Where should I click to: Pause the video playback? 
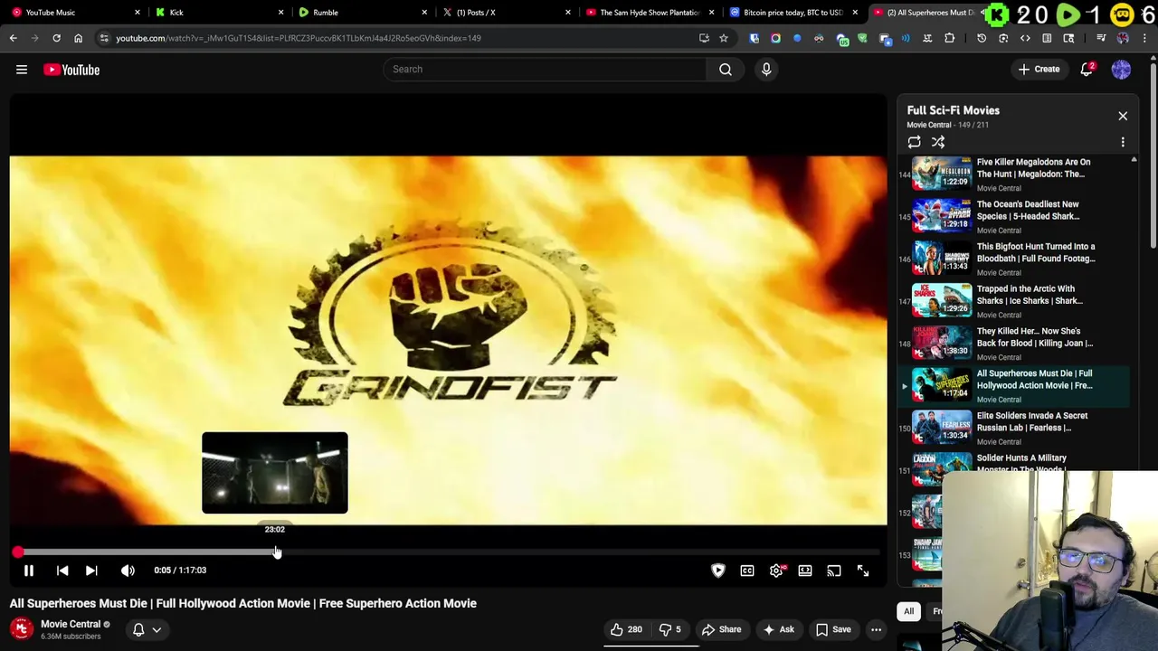[x=28, y=571]
